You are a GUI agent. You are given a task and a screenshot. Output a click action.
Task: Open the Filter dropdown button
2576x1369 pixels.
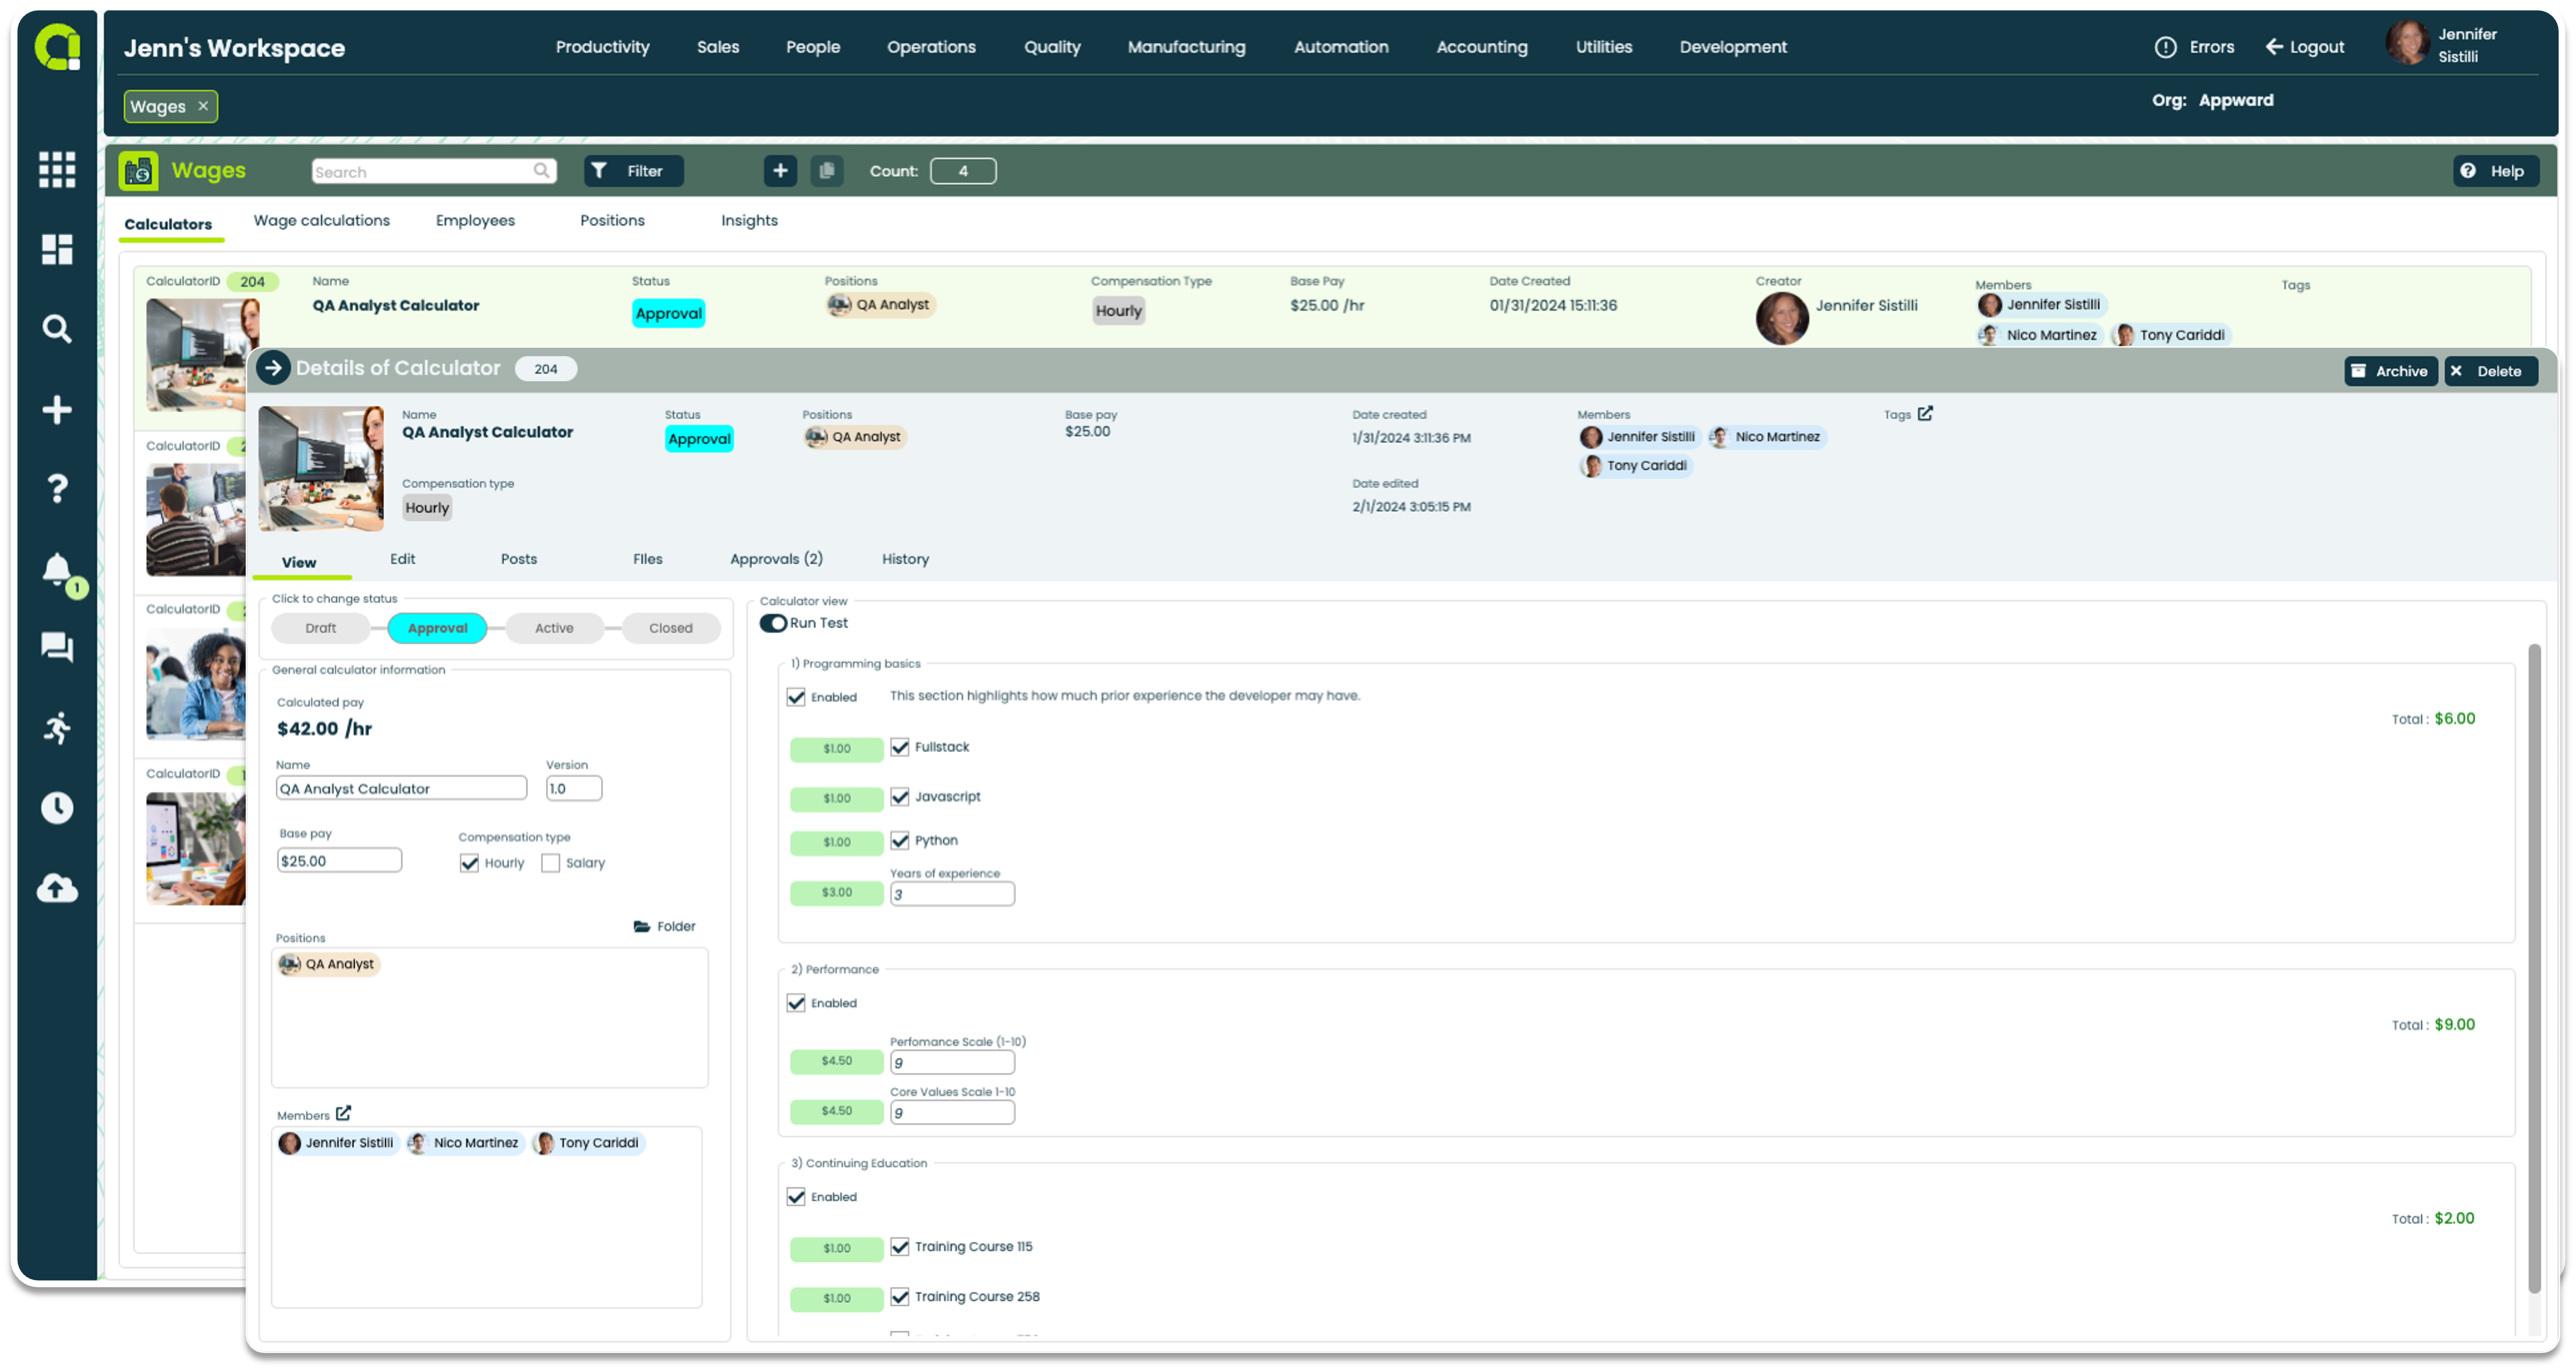(633, 171)
